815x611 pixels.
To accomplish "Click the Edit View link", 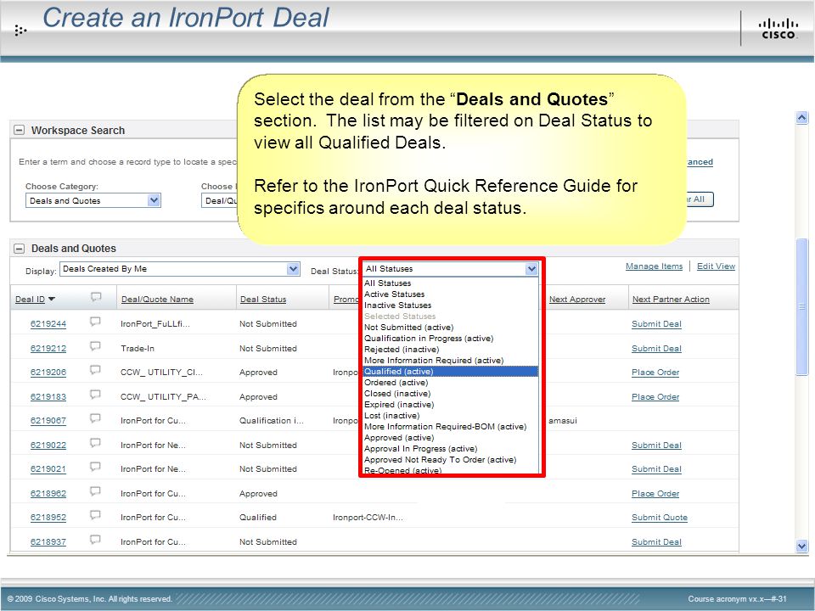I will [716, 266].
